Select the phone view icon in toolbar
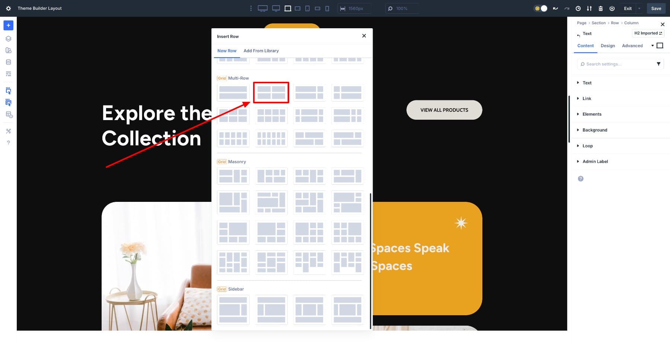Image resolution: width=670 pixels, height=342 pixels. pos(327,8)
